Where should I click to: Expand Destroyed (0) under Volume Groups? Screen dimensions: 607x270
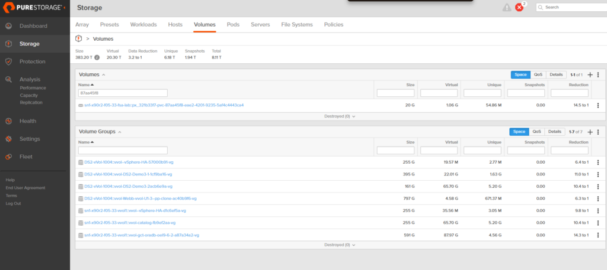pos(340,245)
